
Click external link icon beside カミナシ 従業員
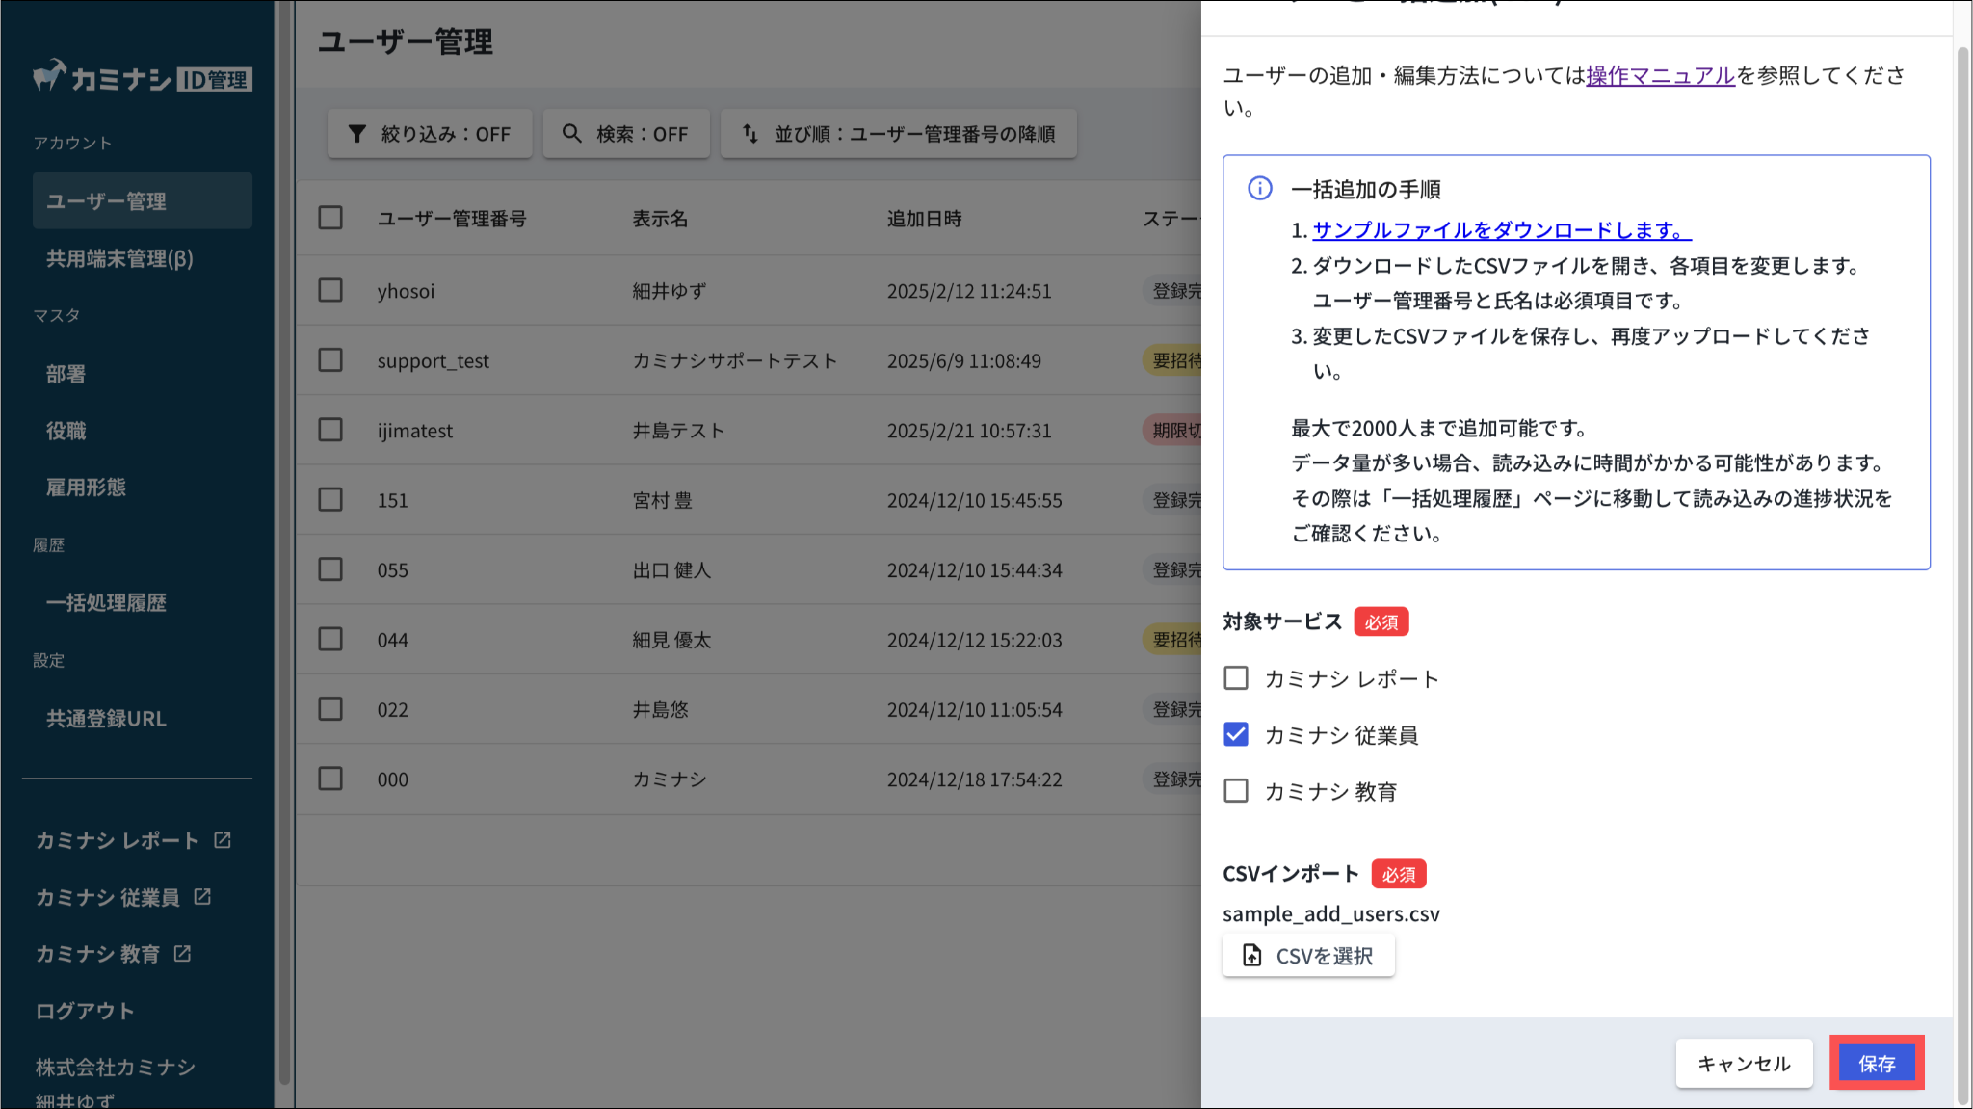tap(202, 897)
